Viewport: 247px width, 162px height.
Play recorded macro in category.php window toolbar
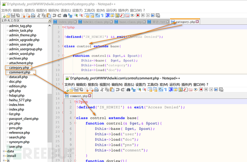pos(148,15)
